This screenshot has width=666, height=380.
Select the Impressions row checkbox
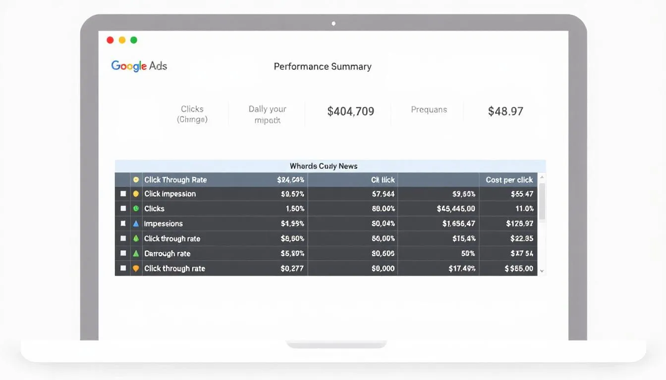123,224
